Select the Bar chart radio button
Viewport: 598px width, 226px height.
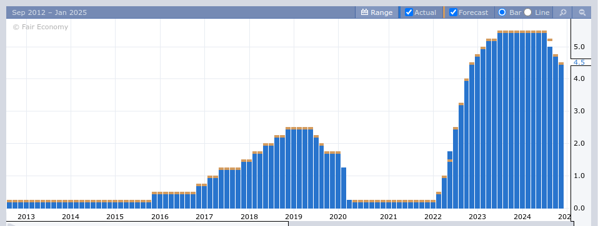(502, 12)
